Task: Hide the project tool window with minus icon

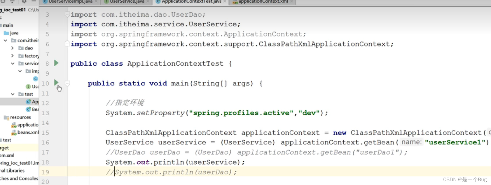Action: [34, 1]
